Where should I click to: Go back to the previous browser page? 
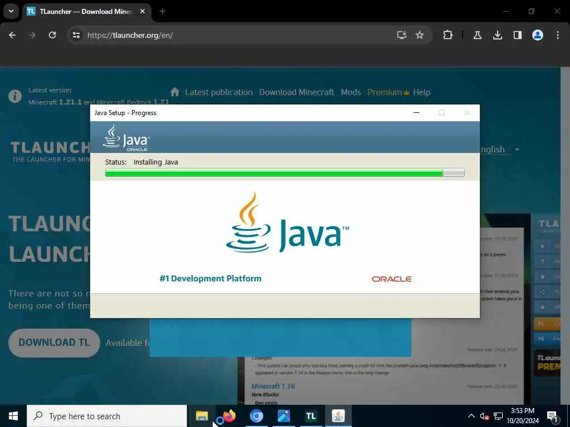12,35
